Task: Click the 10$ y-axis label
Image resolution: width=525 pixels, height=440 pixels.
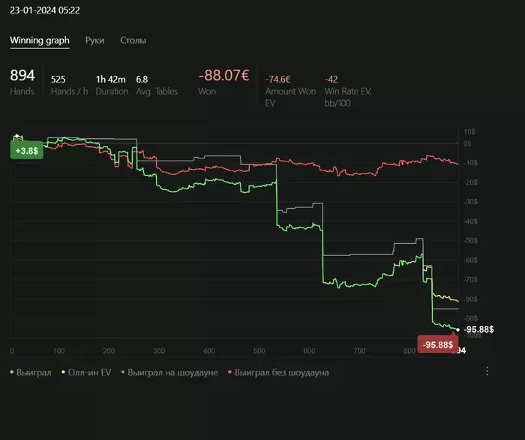Action: (x=469, y=131)
